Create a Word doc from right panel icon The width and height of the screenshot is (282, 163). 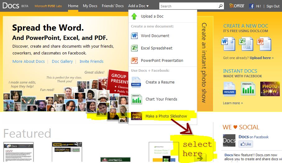click(228, 44)
